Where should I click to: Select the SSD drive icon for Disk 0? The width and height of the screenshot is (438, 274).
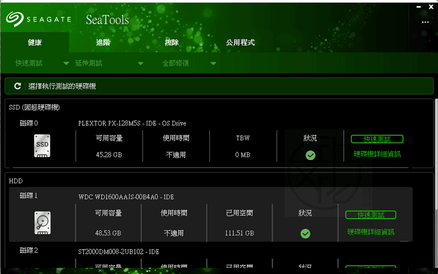pyautogui.click(x=42, y=146)
